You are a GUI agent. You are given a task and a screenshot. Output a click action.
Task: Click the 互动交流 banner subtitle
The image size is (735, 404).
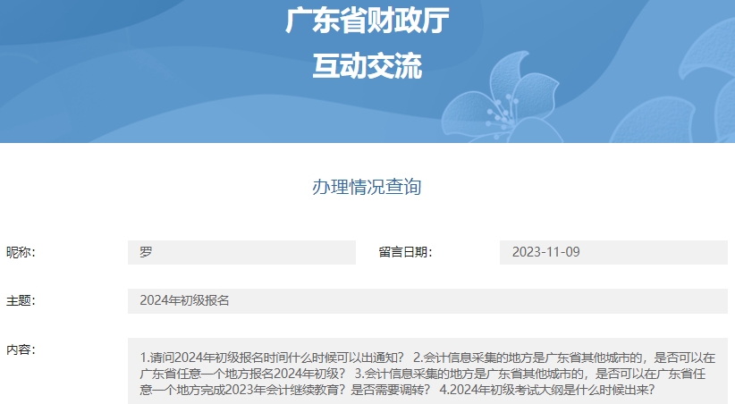367,65
